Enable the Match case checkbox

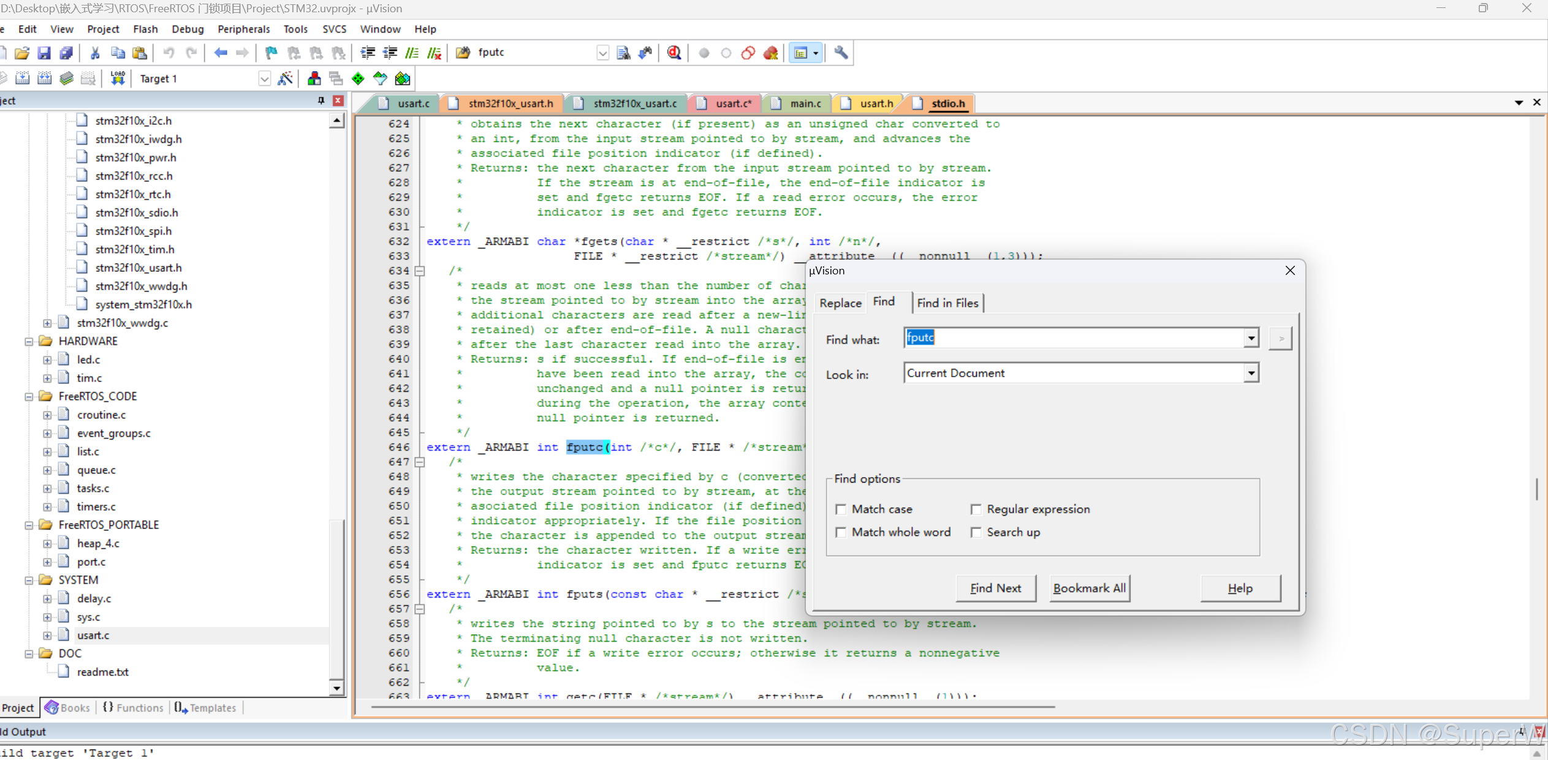pyautogui.click(x=841, y=510)
